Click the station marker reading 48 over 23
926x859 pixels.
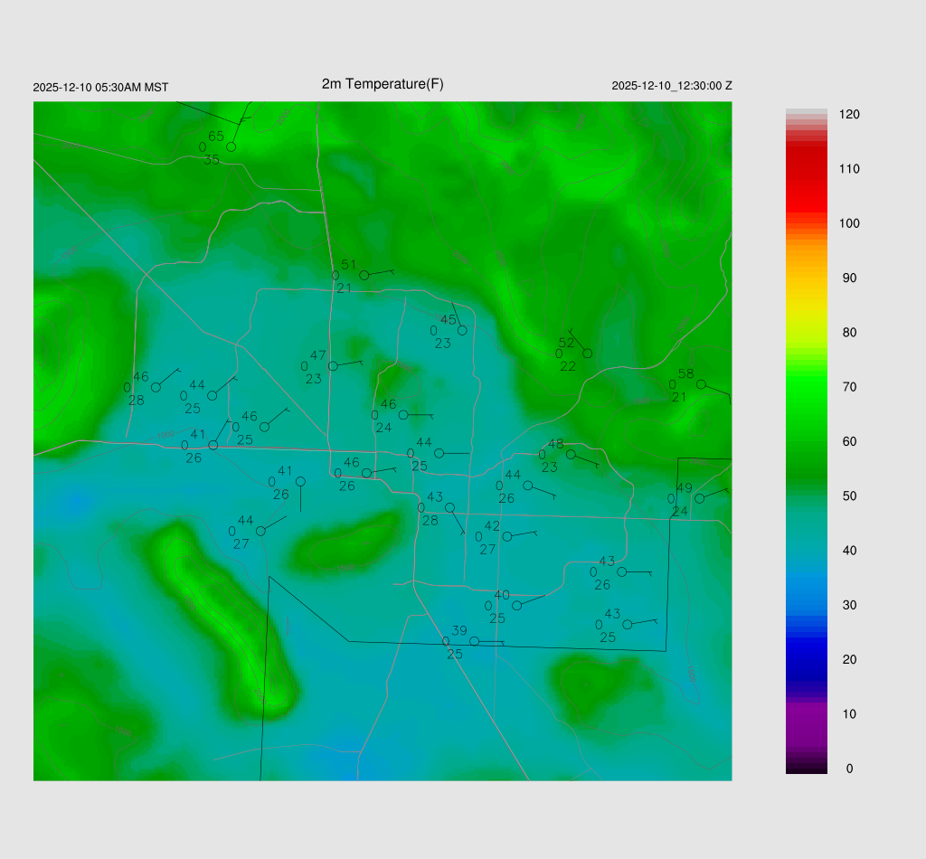click(571, 455)
